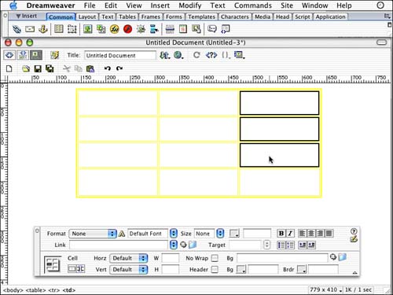Viewport: 393px width, 295px height.
Task: Collapse Property inspector expander arrow
Action: pos(354,273)
